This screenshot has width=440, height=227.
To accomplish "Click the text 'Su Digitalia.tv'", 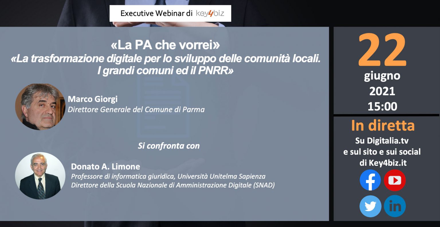I will click(382, 141).
